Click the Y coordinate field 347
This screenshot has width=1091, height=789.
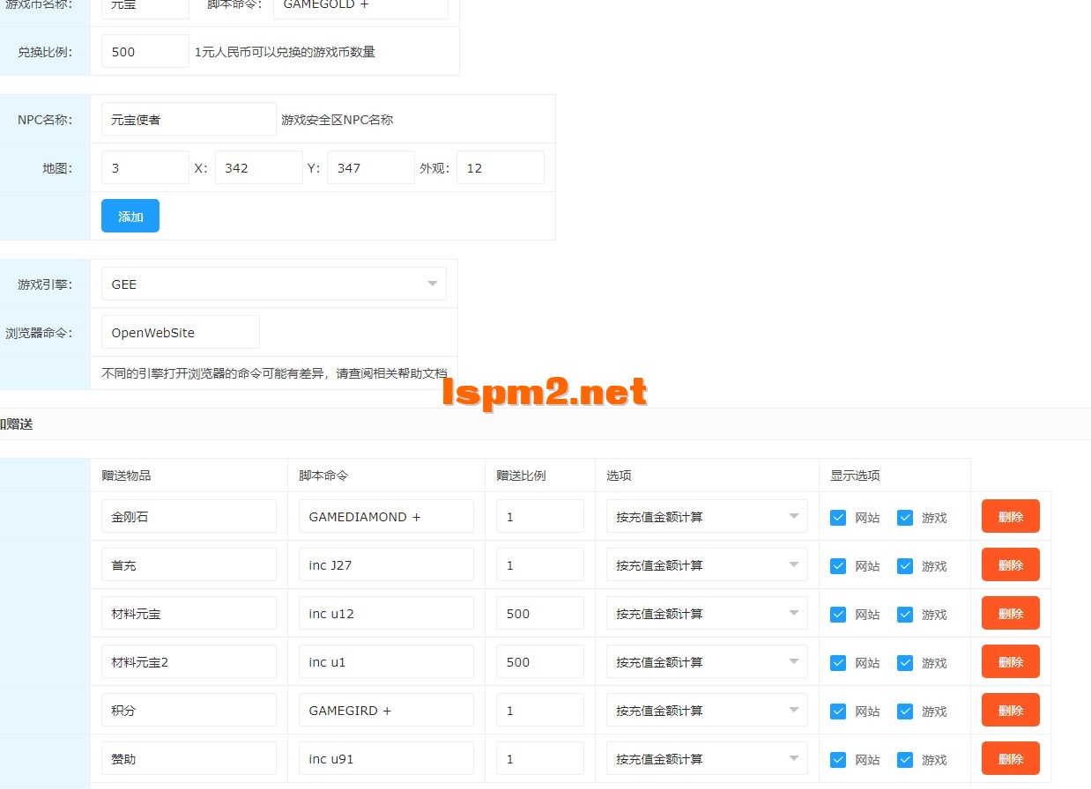tap(371, 167)
